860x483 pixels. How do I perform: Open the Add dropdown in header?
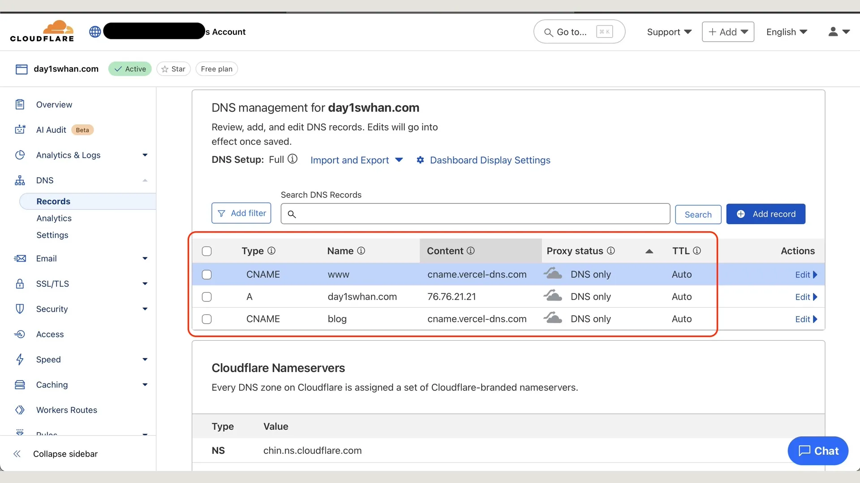coord(728,32)
